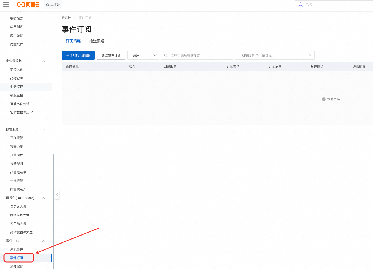Click the magnifier icon in policy search
This screenshot has width=373, height=269.
(166, 55)
